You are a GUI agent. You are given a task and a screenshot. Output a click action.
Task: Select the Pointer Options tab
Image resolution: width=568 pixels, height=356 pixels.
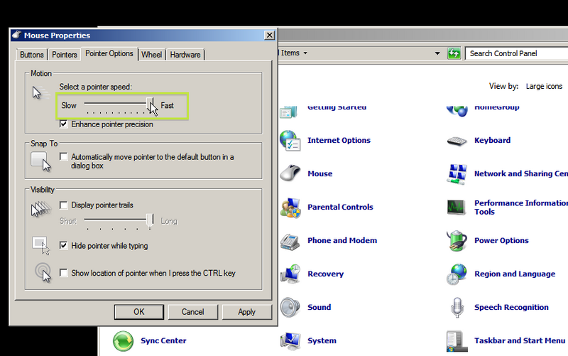pyautogui.click(x=109, y=54)
